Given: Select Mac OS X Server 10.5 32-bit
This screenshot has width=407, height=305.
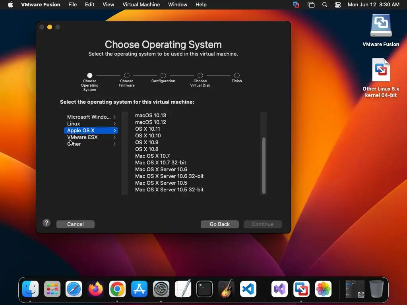Looking at the screenshot, I should point(169,189).
